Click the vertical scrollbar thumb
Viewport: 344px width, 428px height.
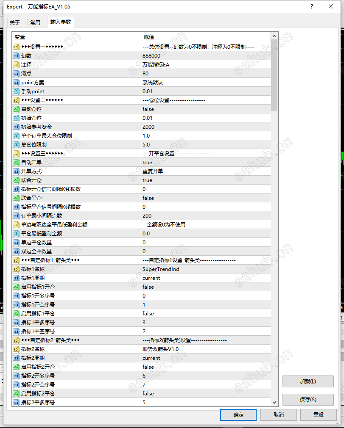point(274,75)
